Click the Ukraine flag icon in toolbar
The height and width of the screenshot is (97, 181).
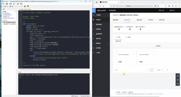point(28,6)
